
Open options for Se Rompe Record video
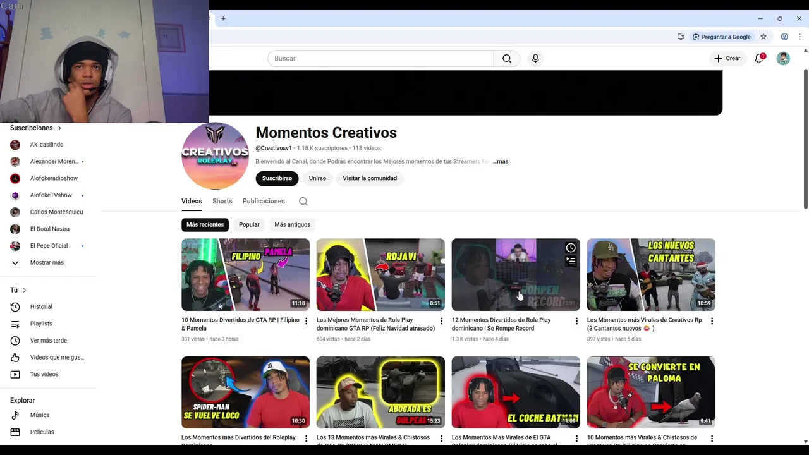point(576,321)
